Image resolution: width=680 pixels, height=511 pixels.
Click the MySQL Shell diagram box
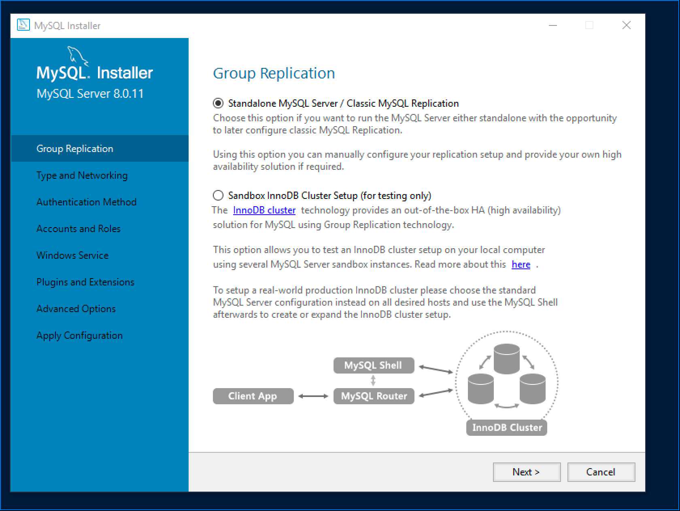click(374, 365)
